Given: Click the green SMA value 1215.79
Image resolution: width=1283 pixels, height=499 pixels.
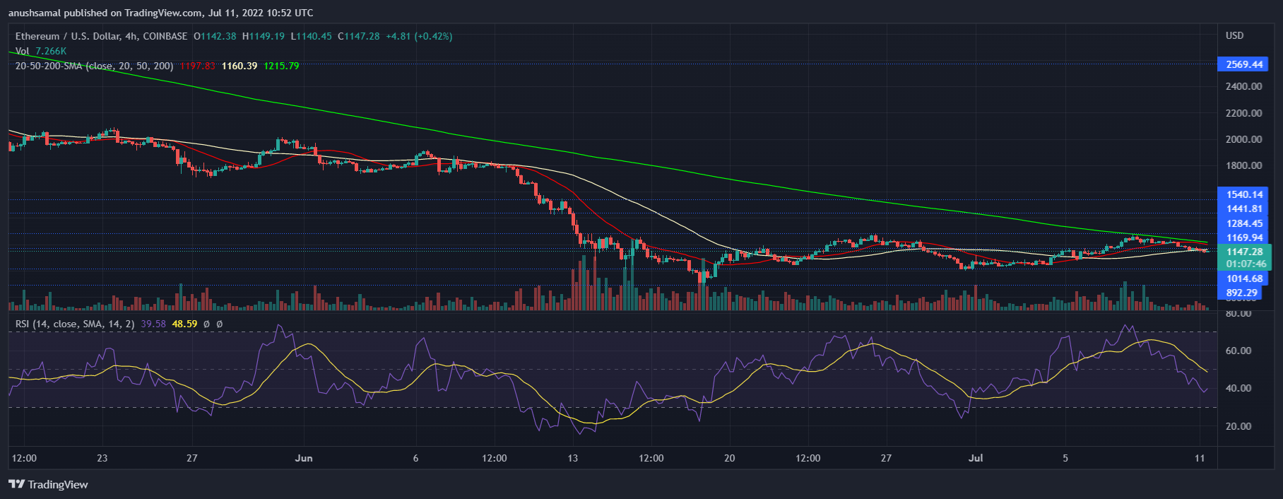Looking at the screenshot, I should 281,66.
